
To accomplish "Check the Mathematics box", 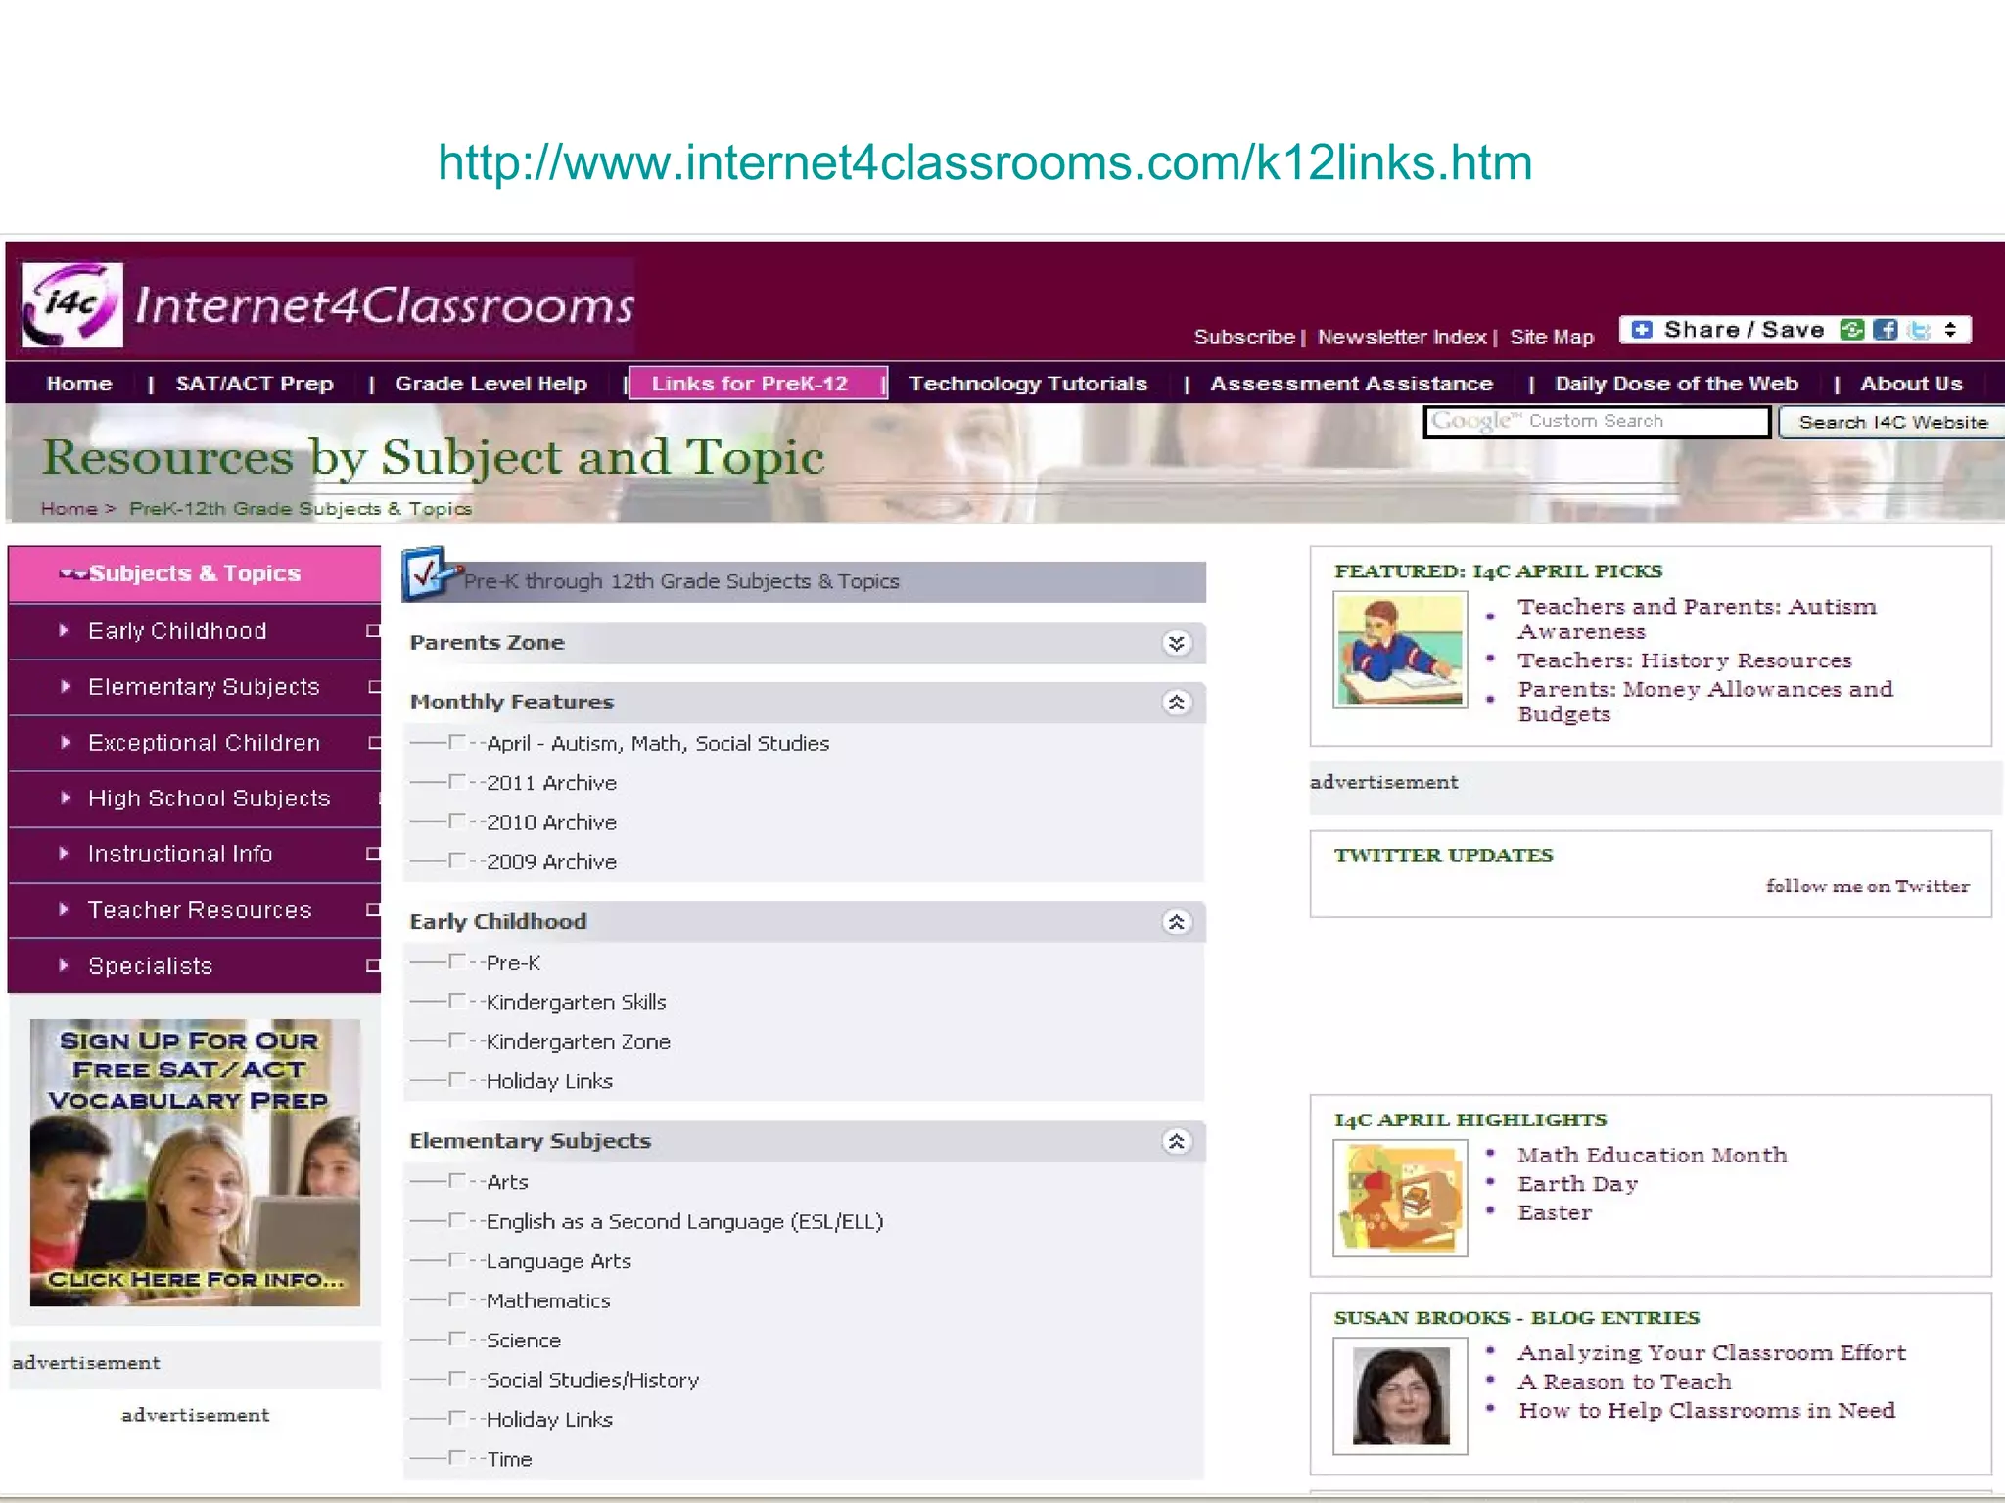I will [457, 1299].
